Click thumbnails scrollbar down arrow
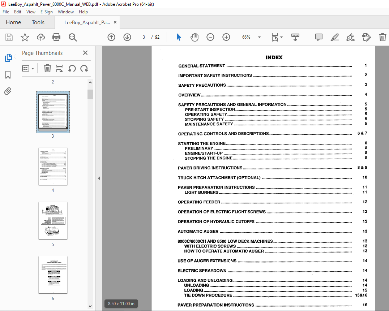 click(90, 306)
